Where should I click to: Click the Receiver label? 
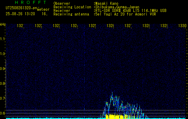62,11
